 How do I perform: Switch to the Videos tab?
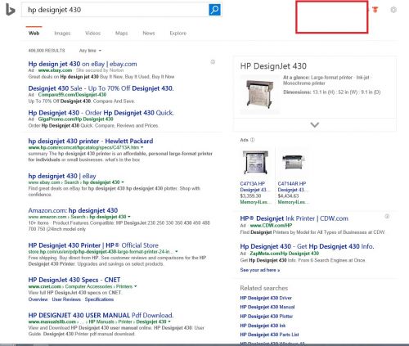click(x=92, y=33)
